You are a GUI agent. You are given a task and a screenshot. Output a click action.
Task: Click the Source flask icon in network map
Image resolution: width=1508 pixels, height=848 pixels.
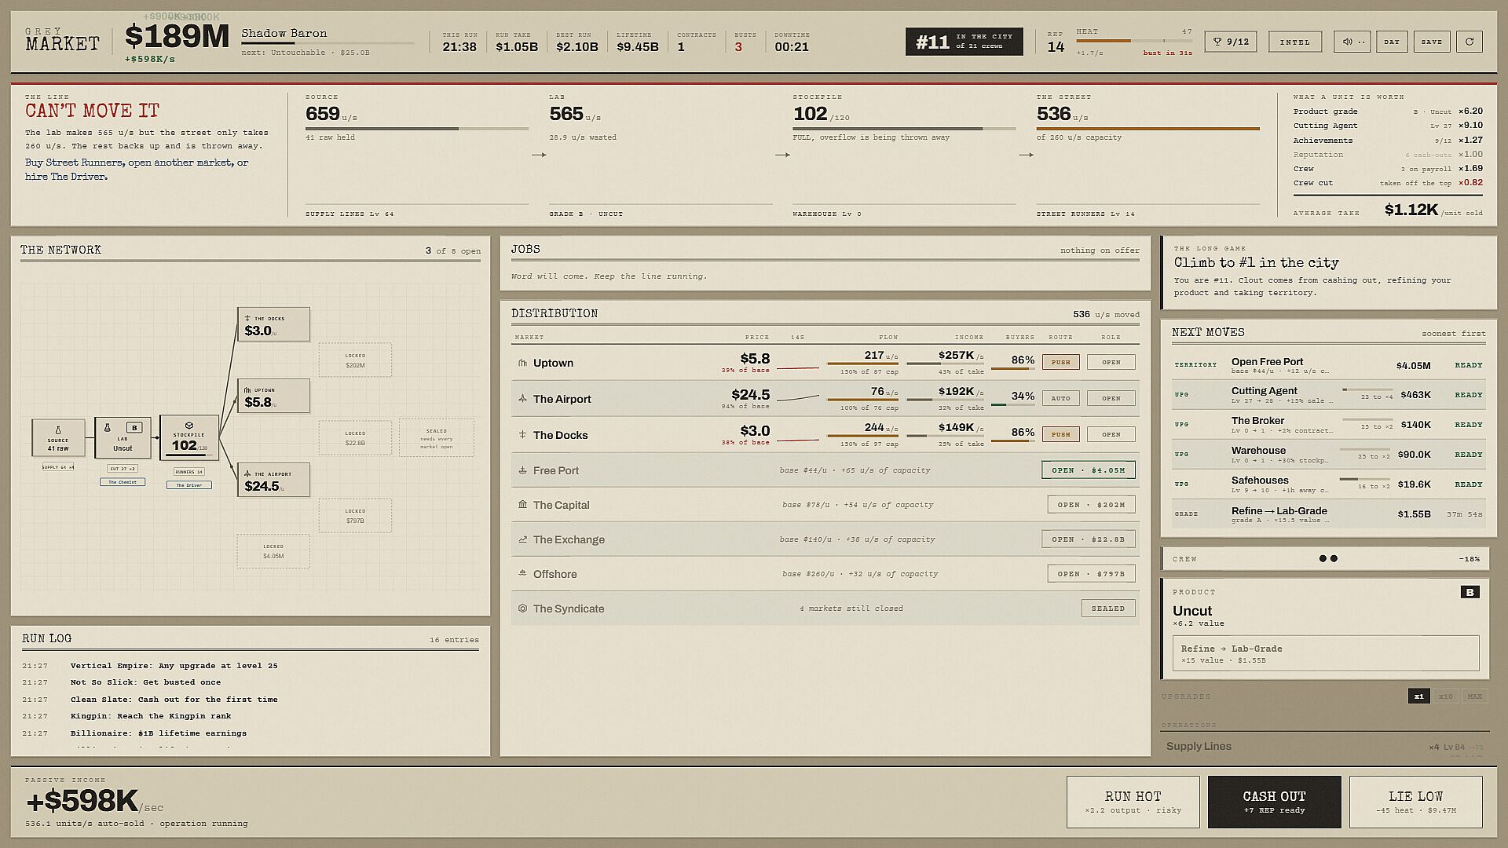[x=57, y=431]
